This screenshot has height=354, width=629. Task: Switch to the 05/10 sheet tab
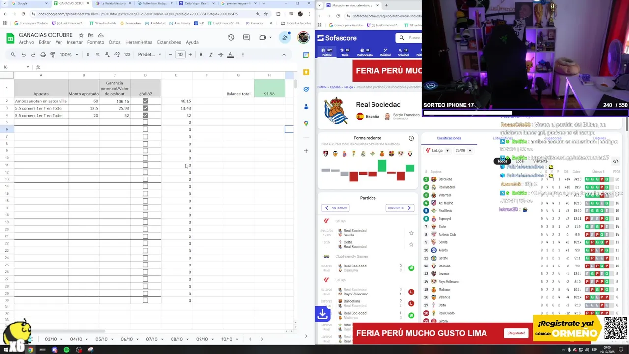(101, 339)
